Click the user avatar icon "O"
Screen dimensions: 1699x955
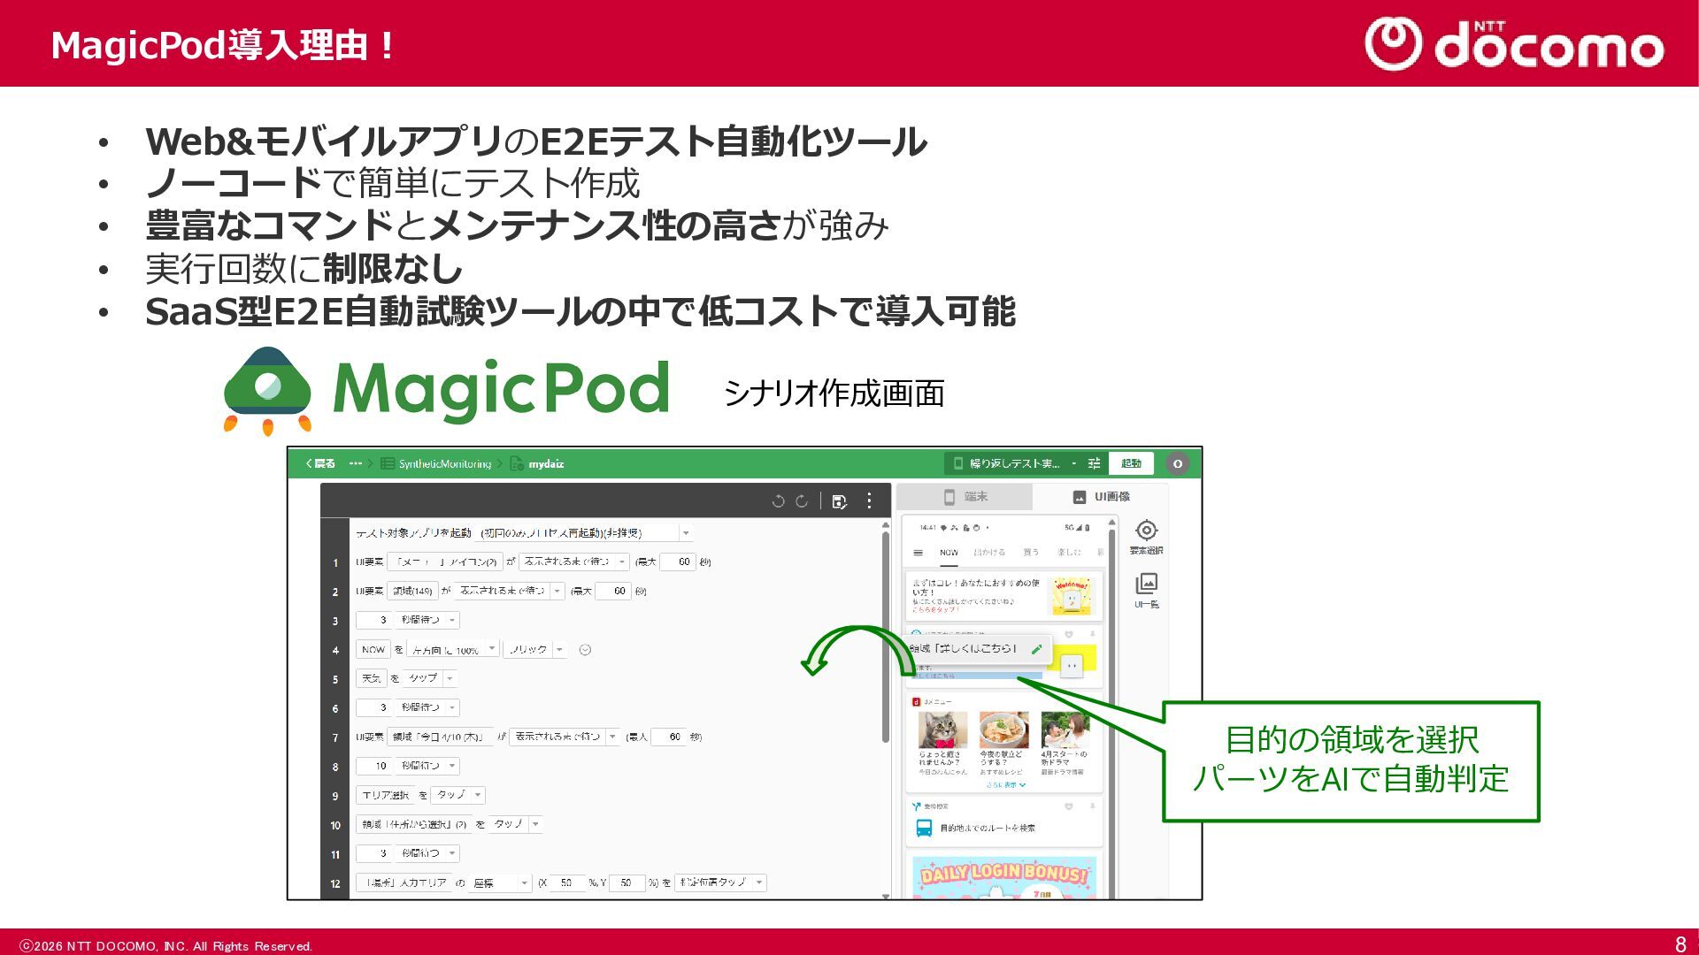pyautogui.click(x=1177, y=463)
